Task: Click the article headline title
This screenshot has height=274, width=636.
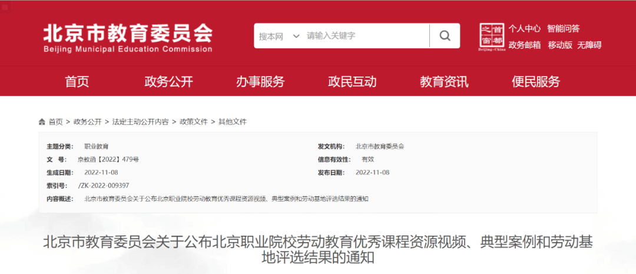Action: (x=318, y=250)
